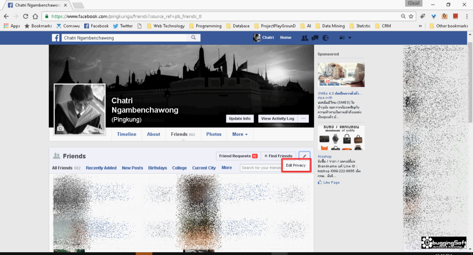Click Like Page under Krzshop ad
473x255 pixels.
click(x=328, y=182)
